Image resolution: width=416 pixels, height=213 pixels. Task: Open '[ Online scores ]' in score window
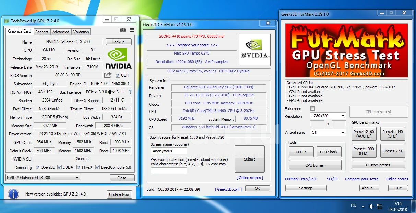point(250,178)
